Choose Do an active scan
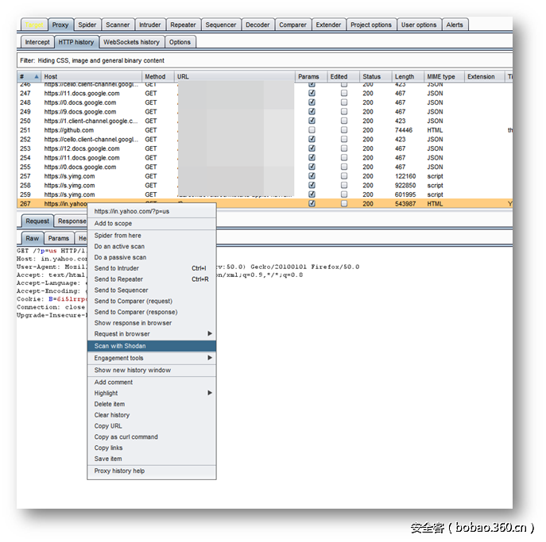546x542 pixels. click(x=120, y=247)
